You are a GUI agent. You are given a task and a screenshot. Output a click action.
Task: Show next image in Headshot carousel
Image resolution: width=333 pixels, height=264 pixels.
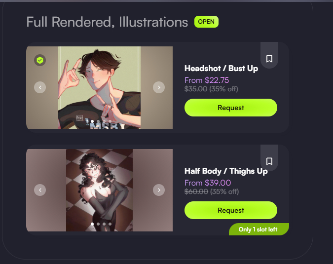coord(159,87)
